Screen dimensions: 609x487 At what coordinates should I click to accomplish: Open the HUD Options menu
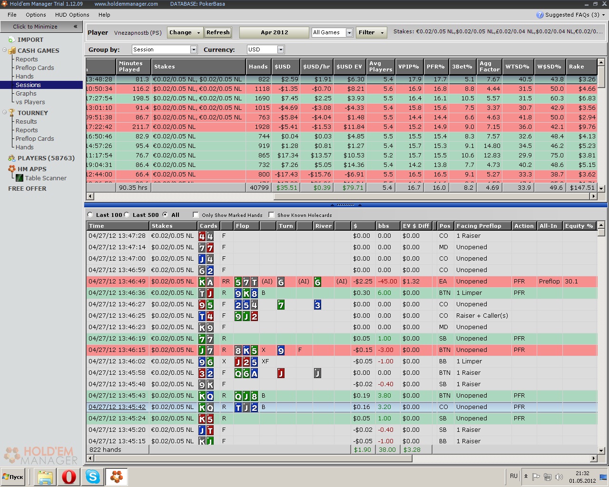[72, 15]
